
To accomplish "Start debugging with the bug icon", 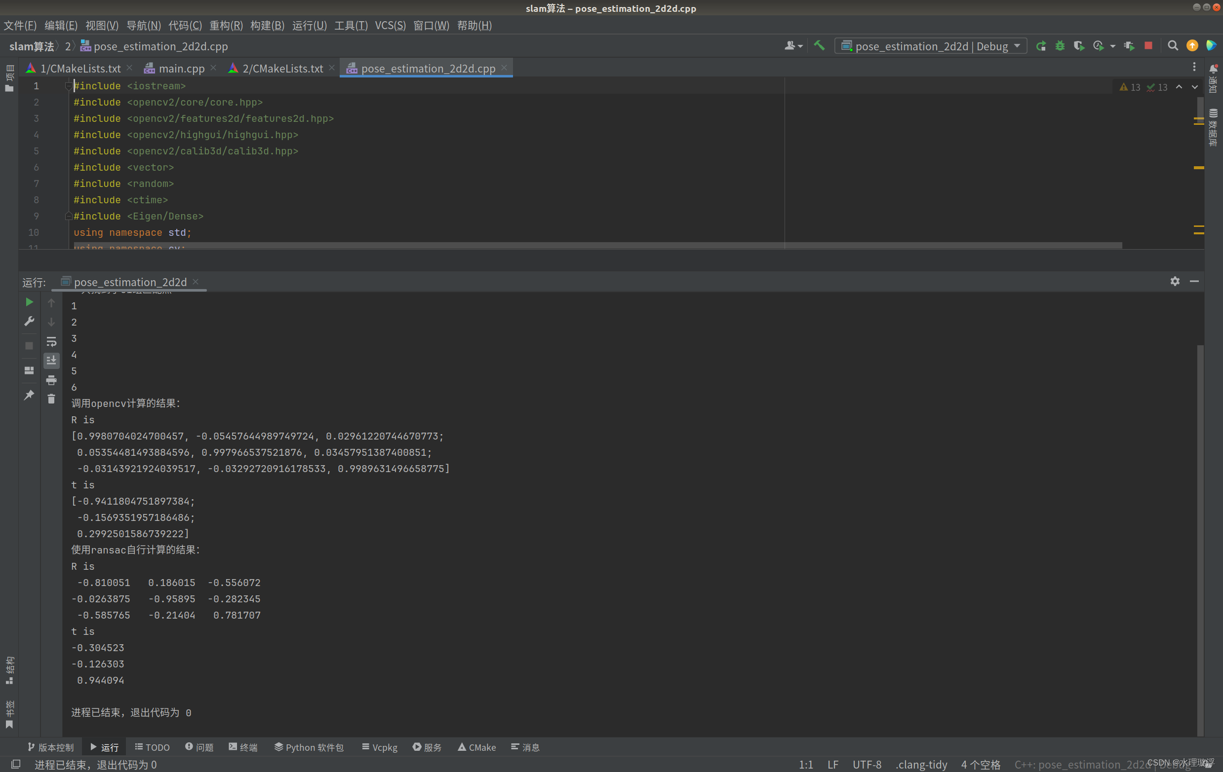I will (1060, 46).
